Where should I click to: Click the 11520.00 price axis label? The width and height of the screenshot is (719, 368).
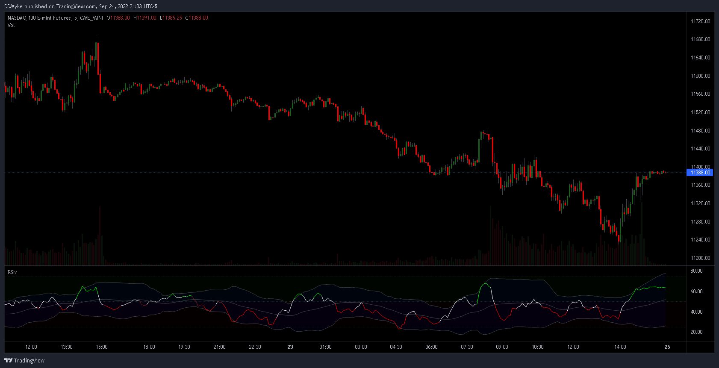(701, 112)
